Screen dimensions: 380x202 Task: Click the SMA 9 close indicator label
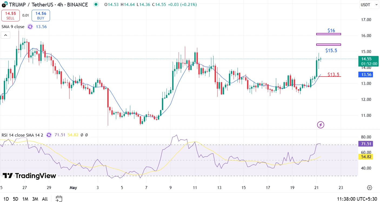(x=13, y=27)
